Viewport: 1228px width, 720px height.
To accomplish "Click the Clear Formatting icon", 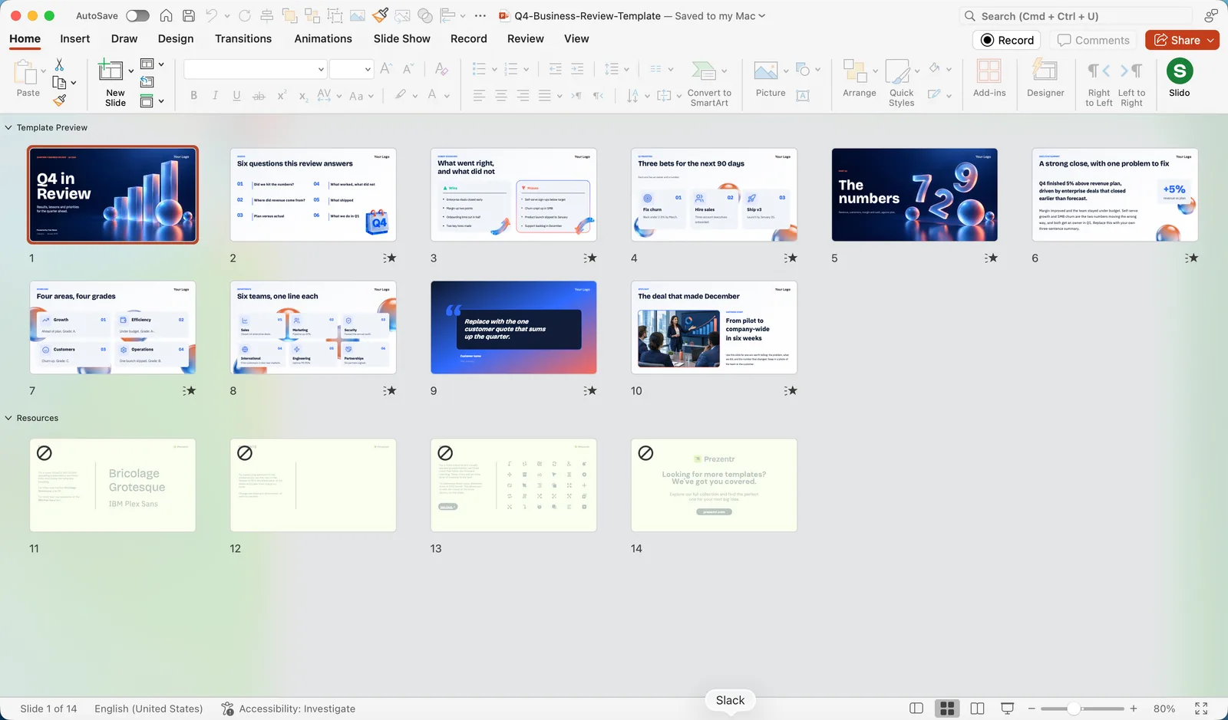I will (x=441, y=69).
